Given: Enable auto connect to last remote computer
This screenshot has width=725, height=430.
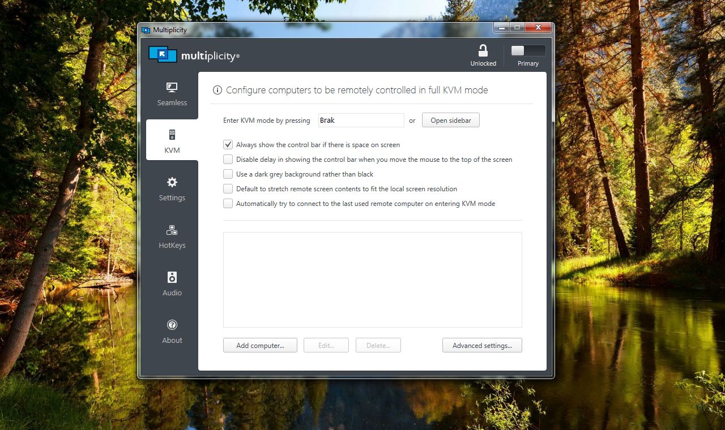Looking at the screenshot, I should tap(228, 204).
